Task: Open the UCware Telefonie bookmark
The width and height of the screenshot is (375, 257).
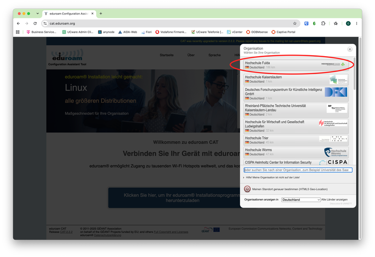Action: coord(207,32)
